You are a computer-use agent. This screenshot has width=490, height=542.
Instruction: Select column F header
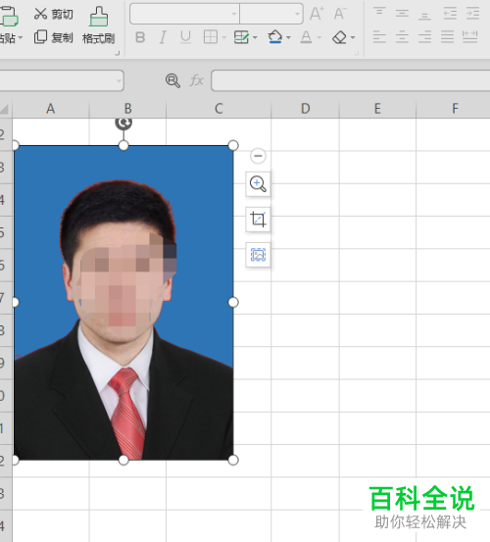coord(454,109)
